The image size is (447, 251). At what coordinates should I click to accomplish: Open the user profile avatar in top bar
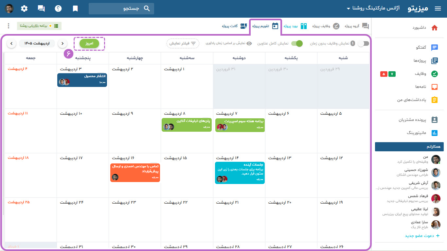point(9,8)
